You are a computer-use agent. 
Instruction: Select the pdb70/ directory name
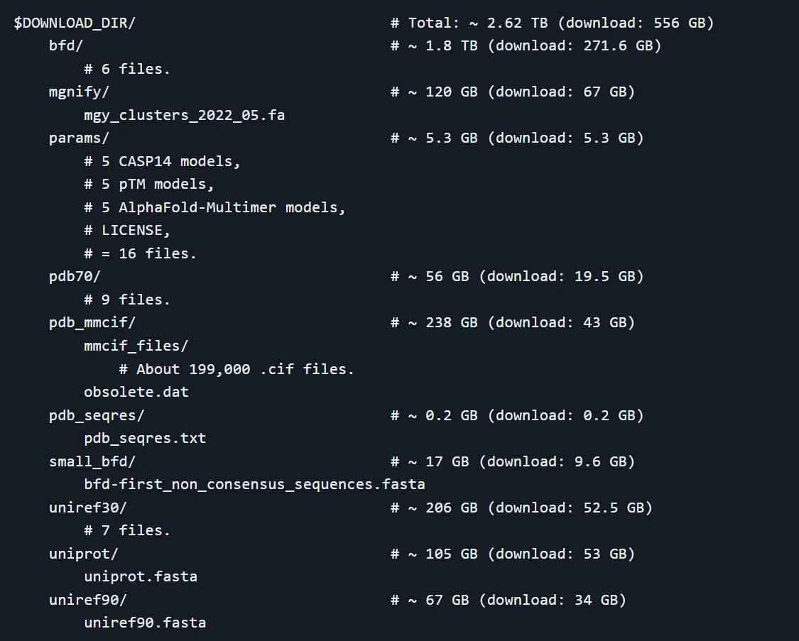[75, 277]
